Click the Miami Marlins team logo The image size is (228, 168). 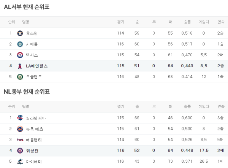pos(20,162)
